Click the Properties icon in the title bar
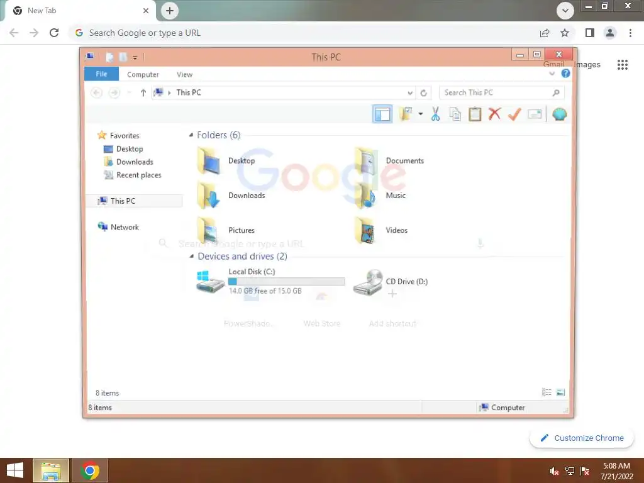 [109, 57]
